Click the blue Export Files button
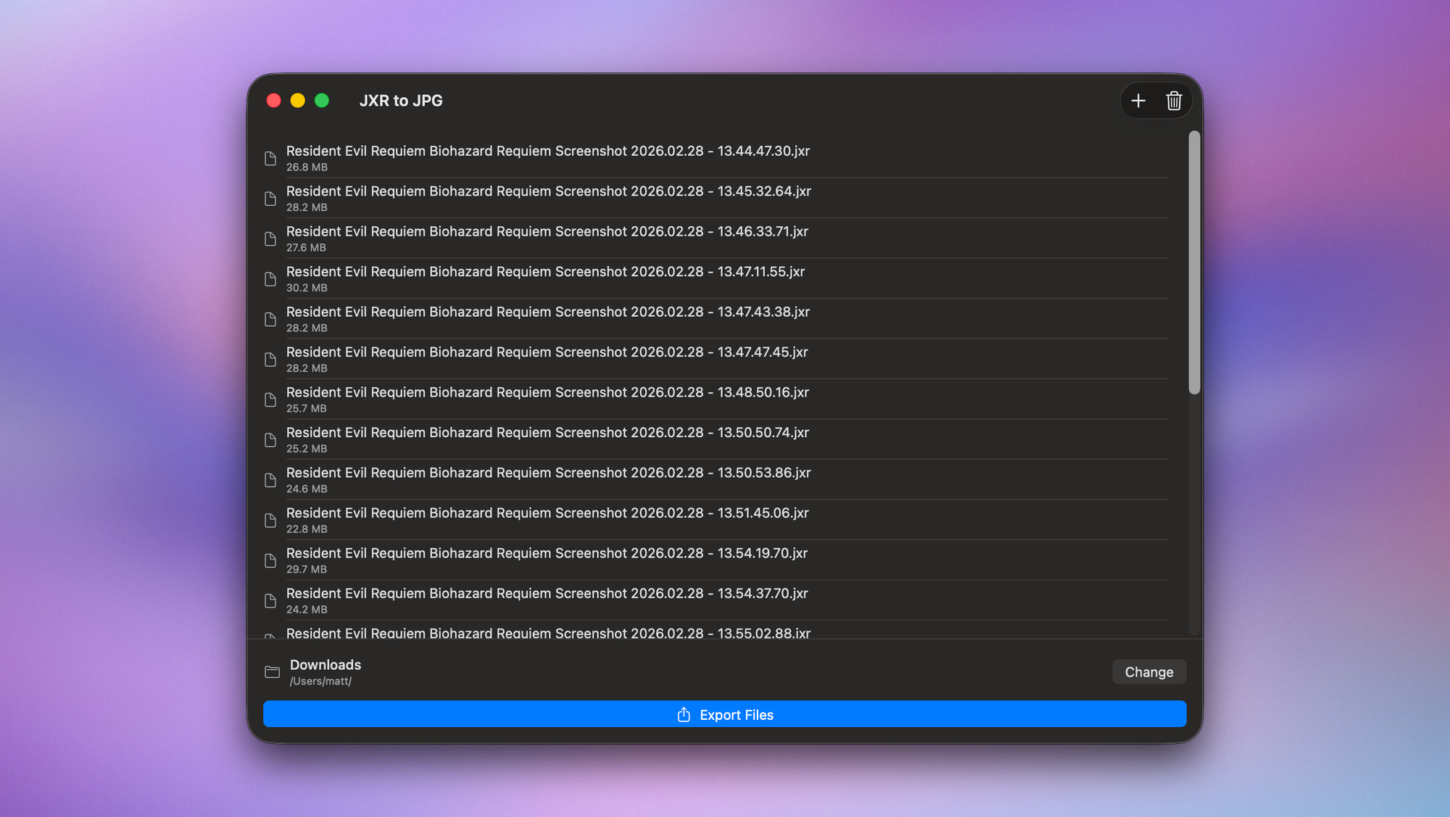 (725, 714)
